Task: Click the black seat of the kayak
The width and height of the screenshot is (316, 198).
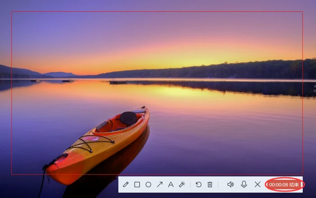Action: pyautogui.click(x=128, y=118)
